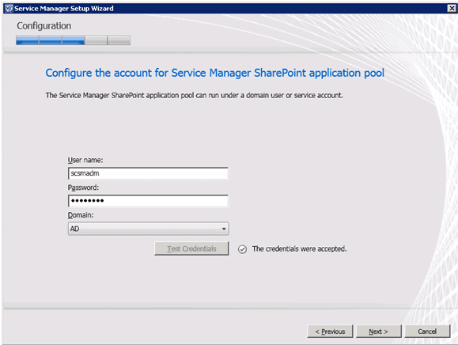458x345 pixels.
Task: Click the first progress bar segment
Action: point(28,40)
